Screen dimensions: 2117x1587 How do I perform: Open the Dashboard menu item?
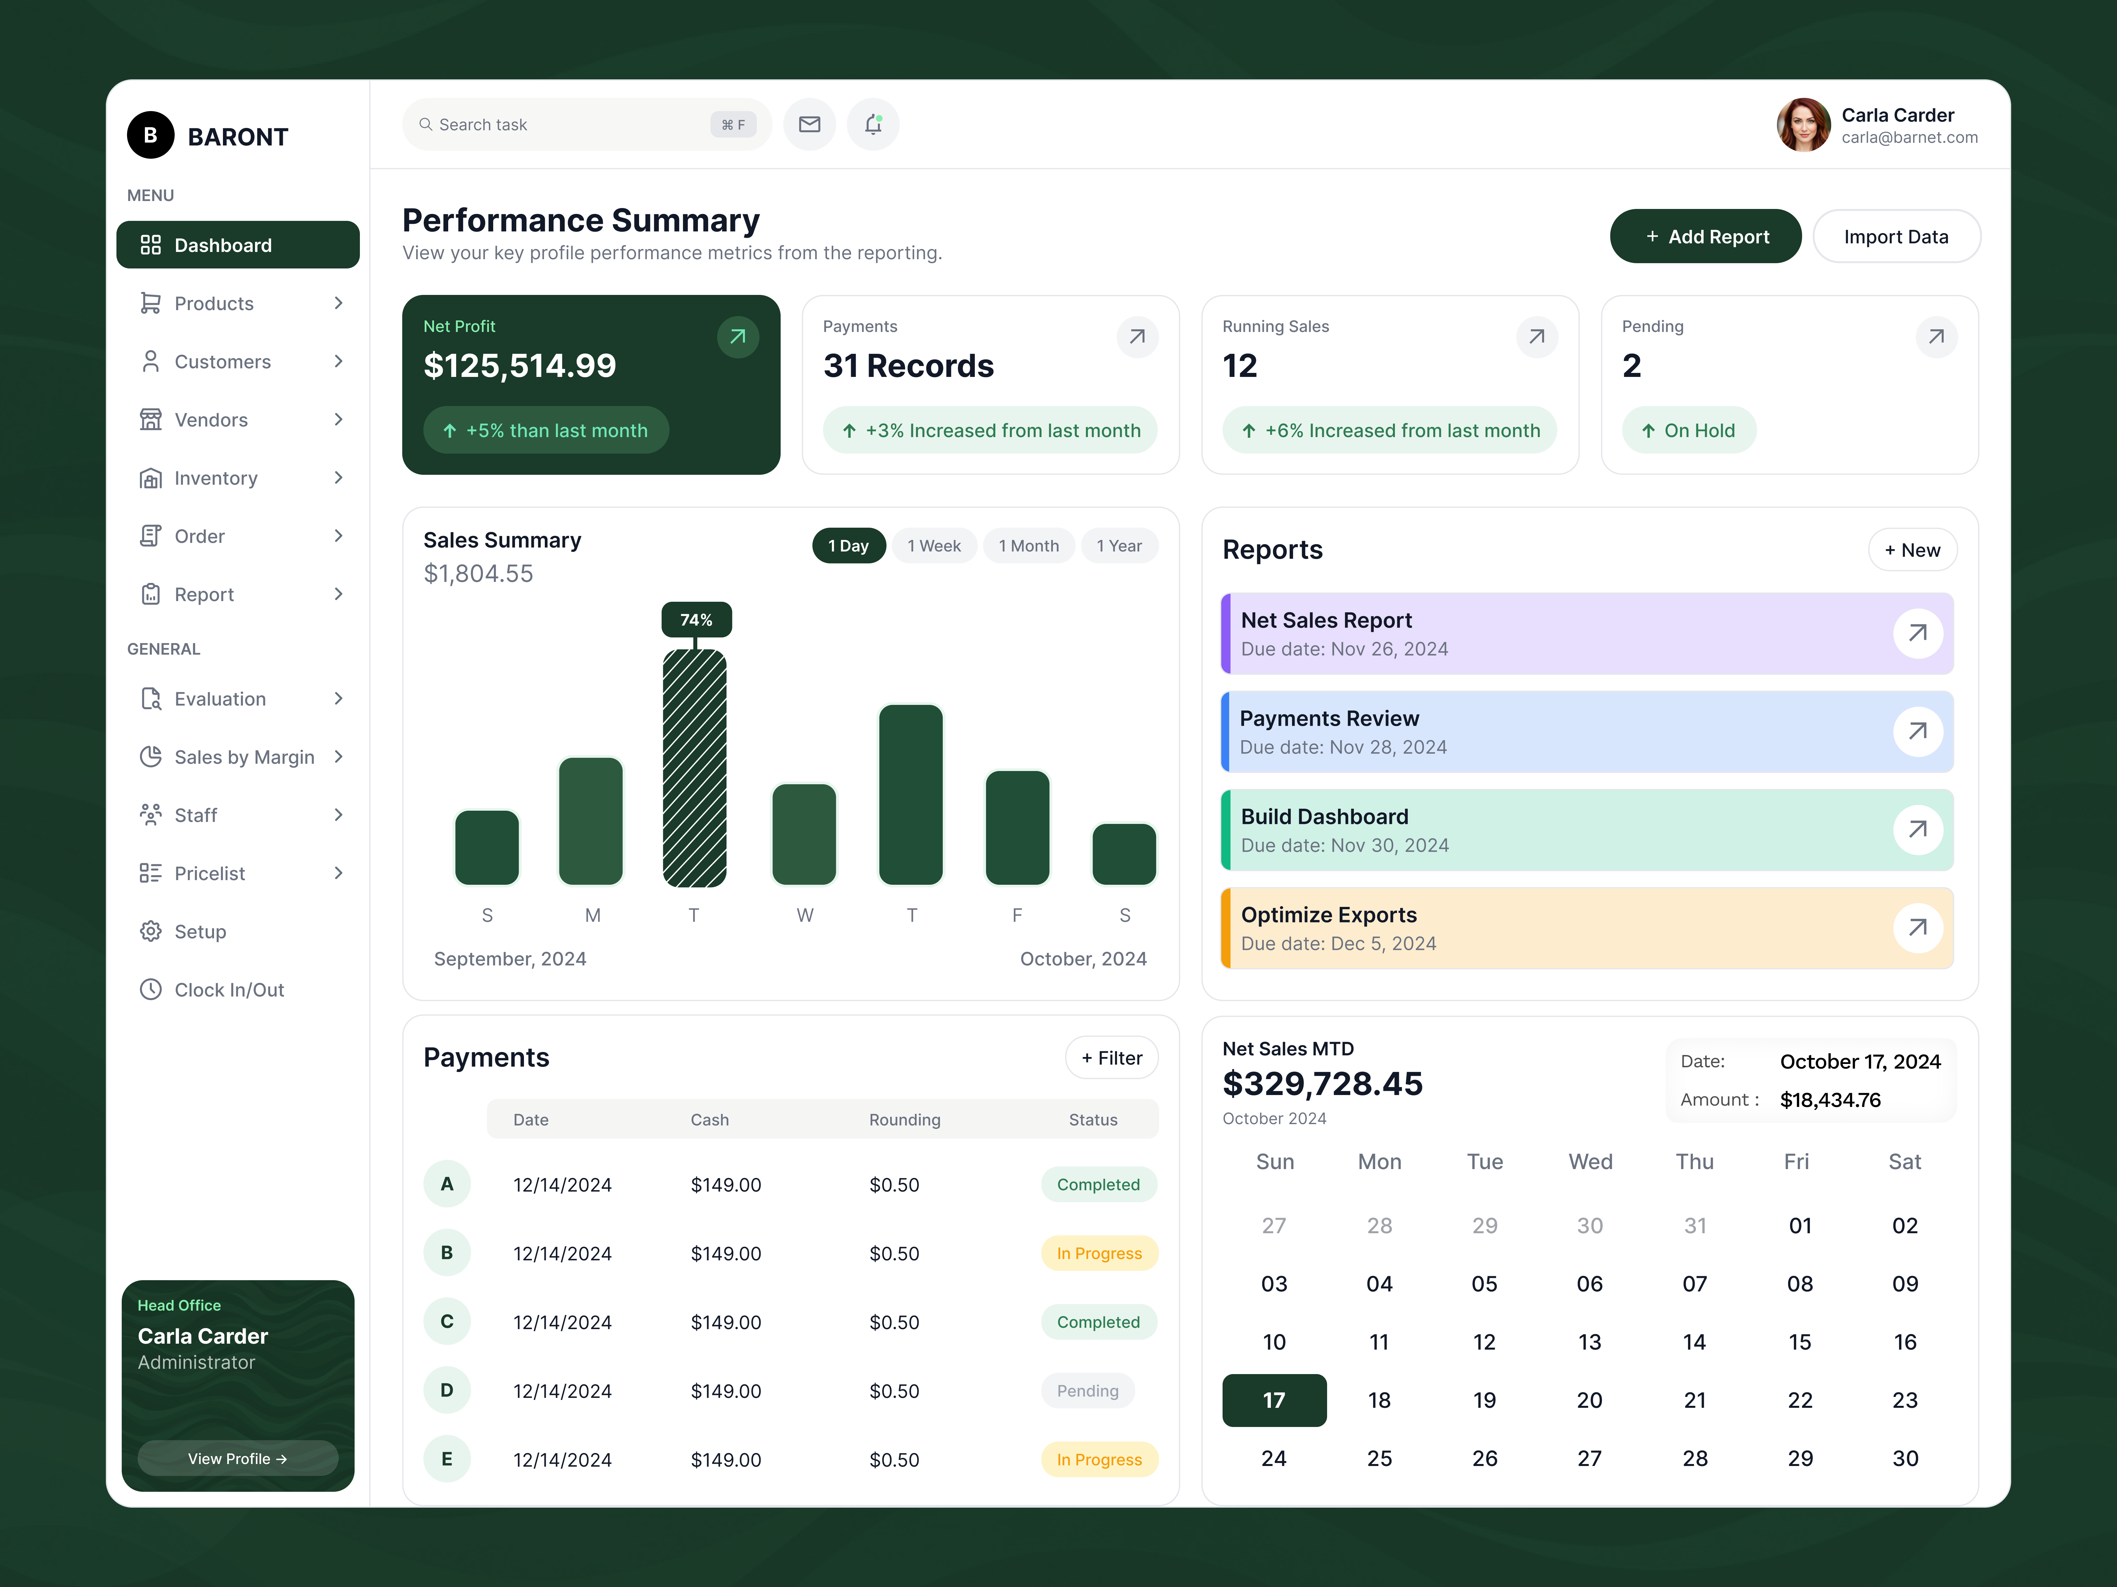coord(238,245)
